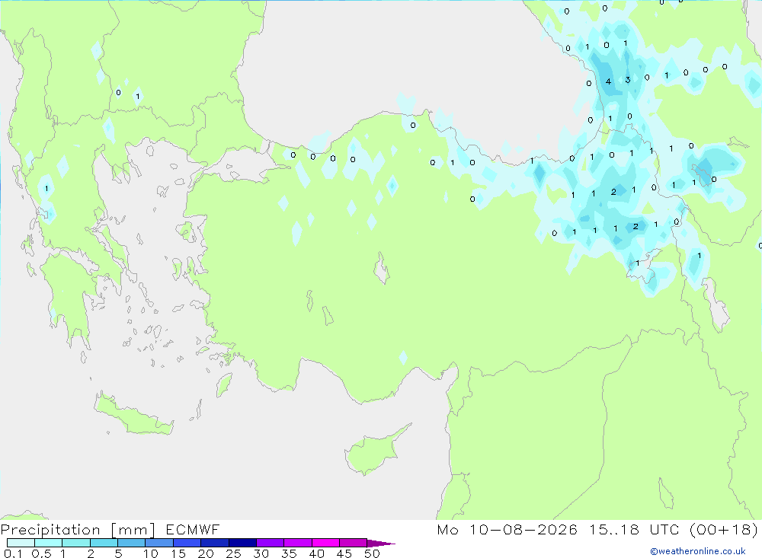762x558 pixels.
Task: Click the 25–30 mm dark blue legend box
Action: point(242,543)
